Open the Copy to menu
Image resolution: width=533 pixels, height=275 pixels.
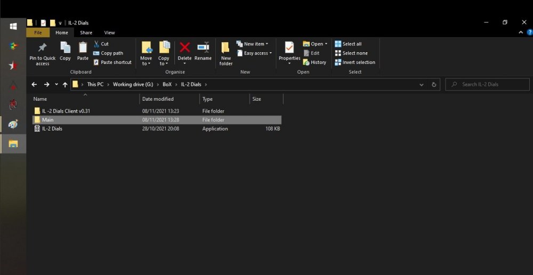164,54
